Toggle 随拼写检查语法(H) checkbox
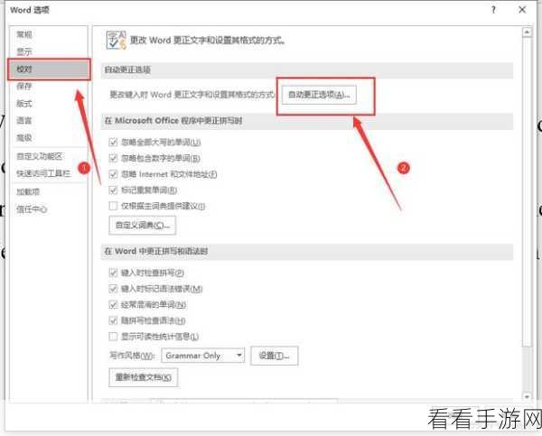Viewport: 542px width, 436px height. 113,320
